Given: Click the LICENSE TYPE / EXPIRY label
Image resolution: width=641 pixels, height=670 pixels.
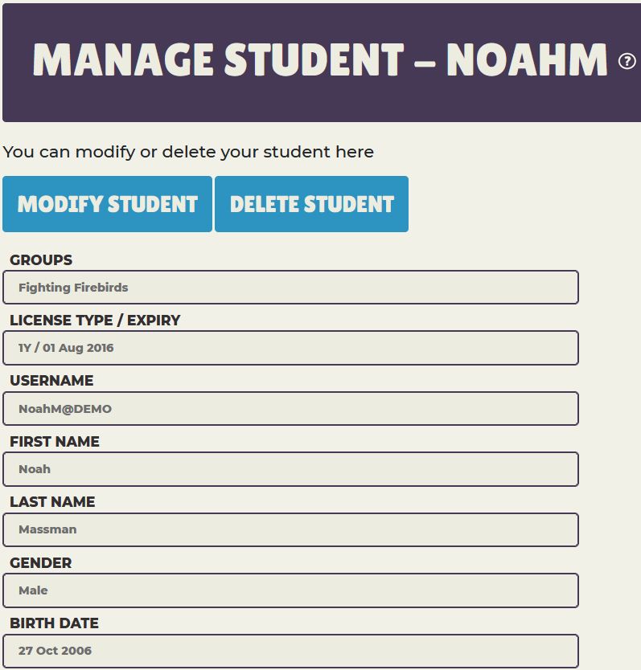Looking at the screenshot, I should 93,320.
